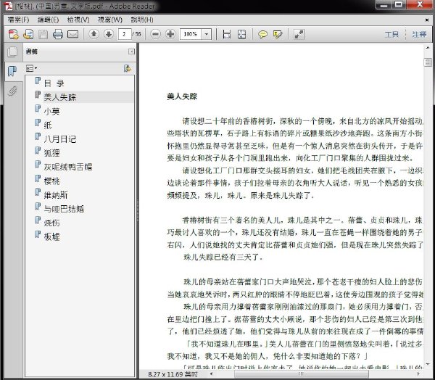Click vertical scrollbar down arrow
This screenshot has height=380, width=435.
428,364
